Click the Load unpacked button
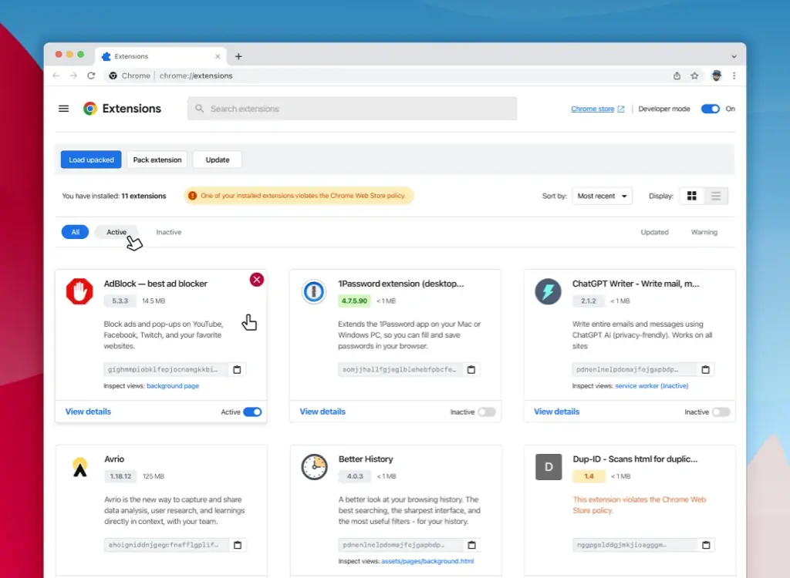 pos(90,160)
